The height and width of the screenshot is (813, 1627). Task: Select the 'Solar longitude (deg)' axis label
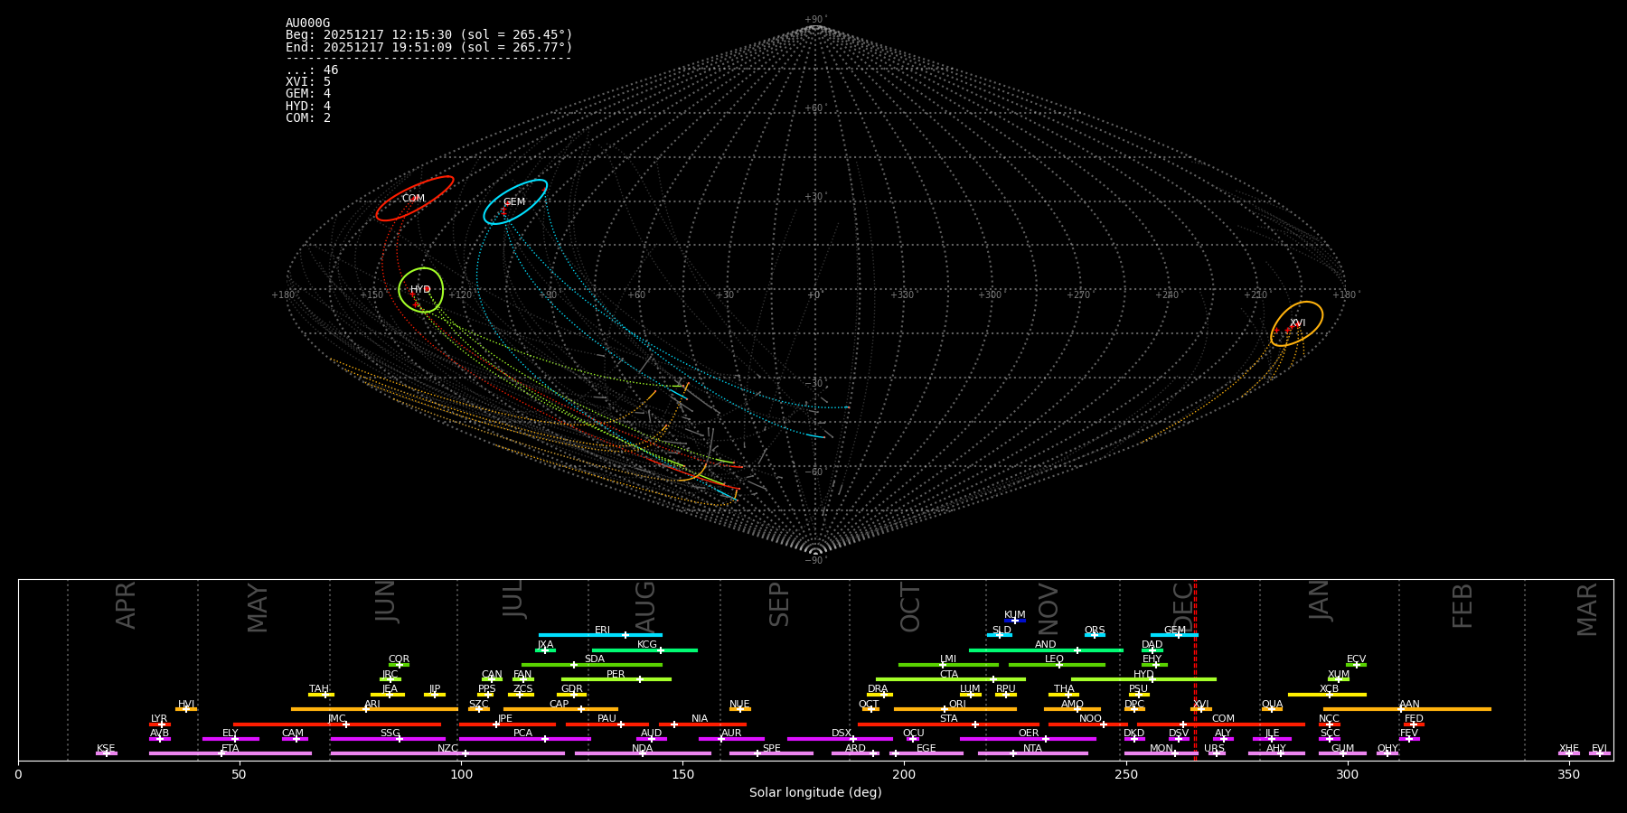click(815, 793)
